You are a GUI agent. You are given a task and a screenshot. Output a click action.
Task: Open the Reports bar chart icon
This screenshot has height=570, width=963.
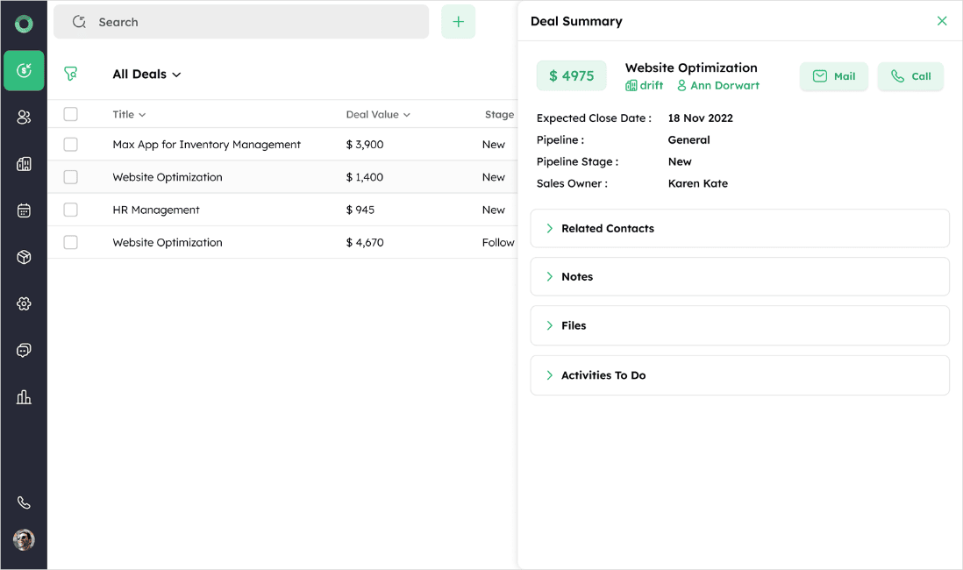pos(24,397)
